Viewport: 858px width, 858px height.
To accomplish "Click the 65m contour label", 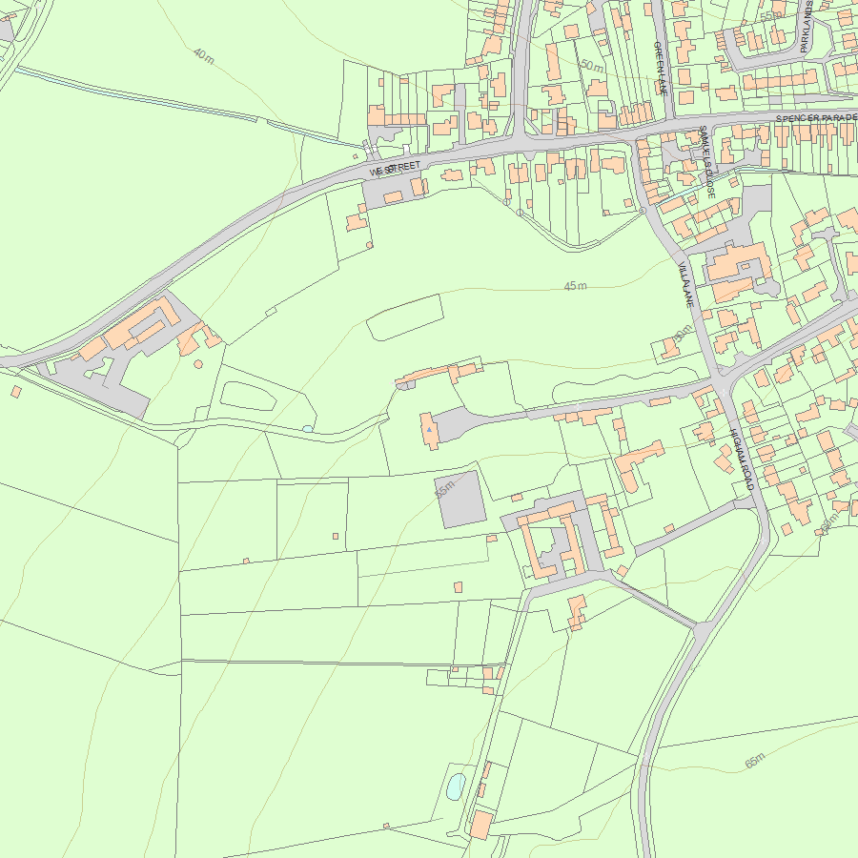I will 755,761.
